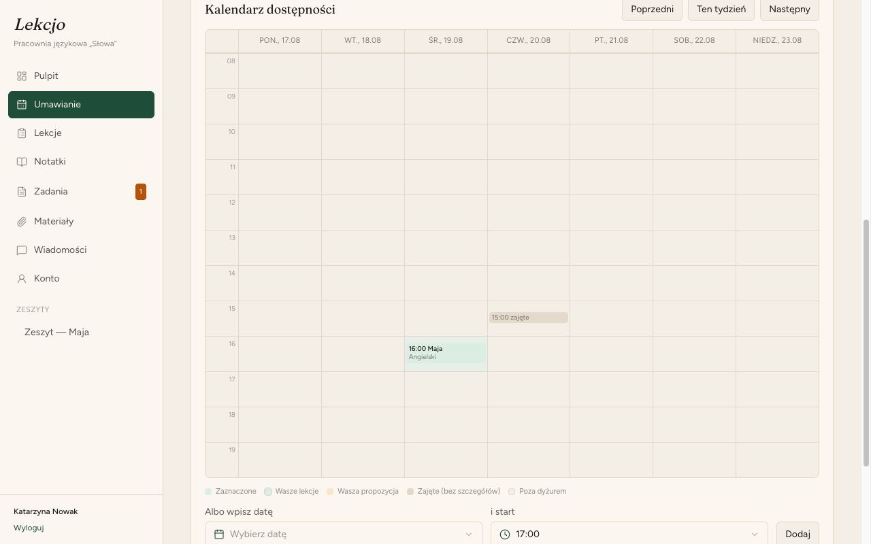This screenshot has height=544, width=871.
Task: Click the Zadania document icon
Action: (22, 192)
